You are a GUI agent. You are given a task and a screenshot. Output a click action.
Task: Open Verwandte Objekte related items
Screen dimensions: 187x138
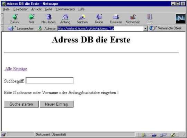coord(166,28)
